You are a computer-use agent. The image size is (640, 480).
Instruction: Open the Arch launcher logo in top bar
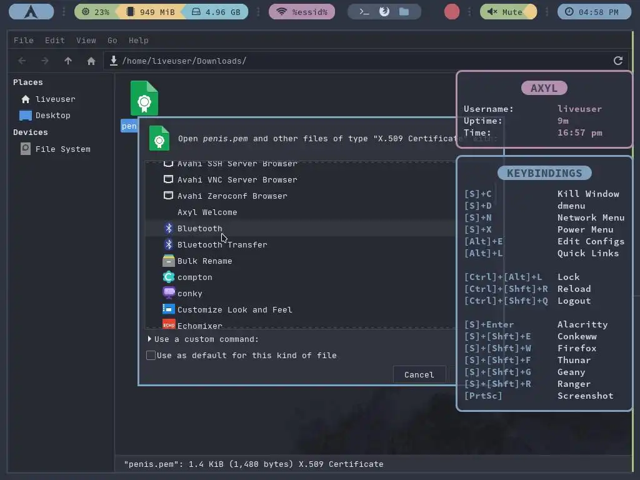[31, 12]
